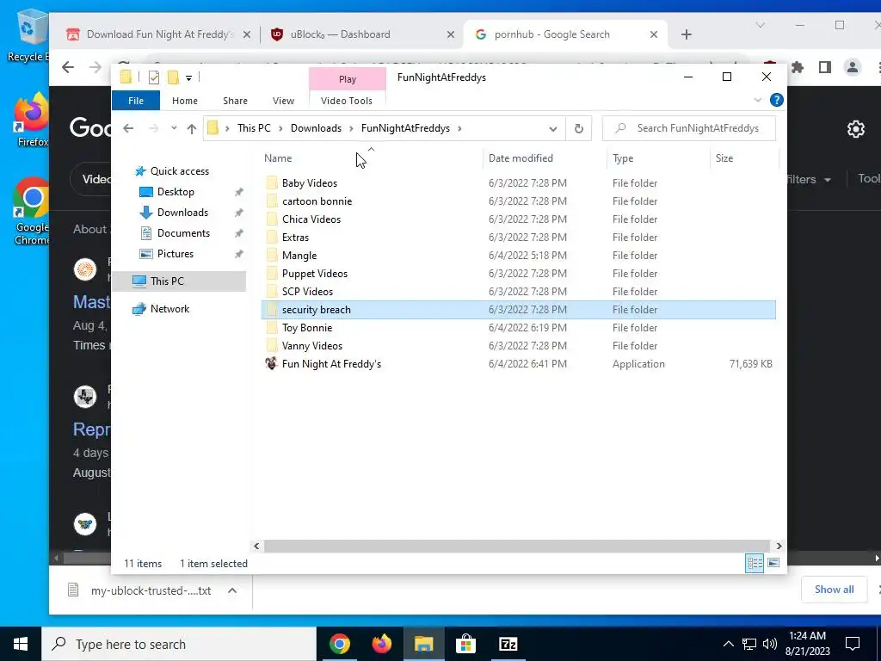This screenshot has height=661, width=881.
Task: Open the File ribbon menu
Action: tap(136, 101)
